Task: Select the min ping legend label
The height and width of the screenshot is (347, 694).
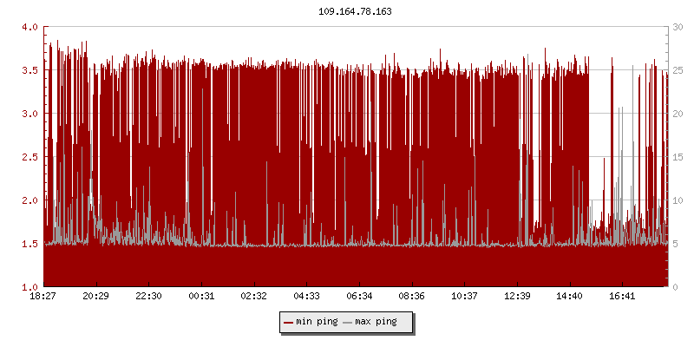Action: [x=315, y=322]
